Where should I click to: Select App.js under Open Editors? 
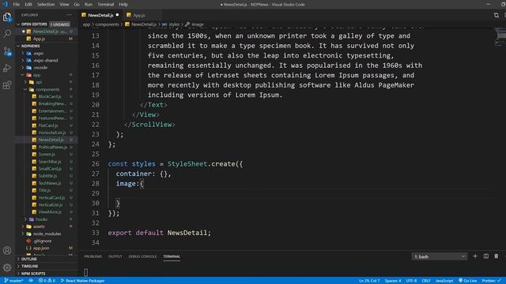pyautogui.click(x=39, y=39)
